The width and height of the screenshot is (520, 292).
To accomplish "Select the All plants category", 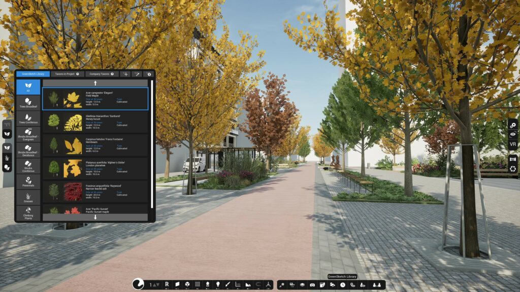I will [28, 87].
